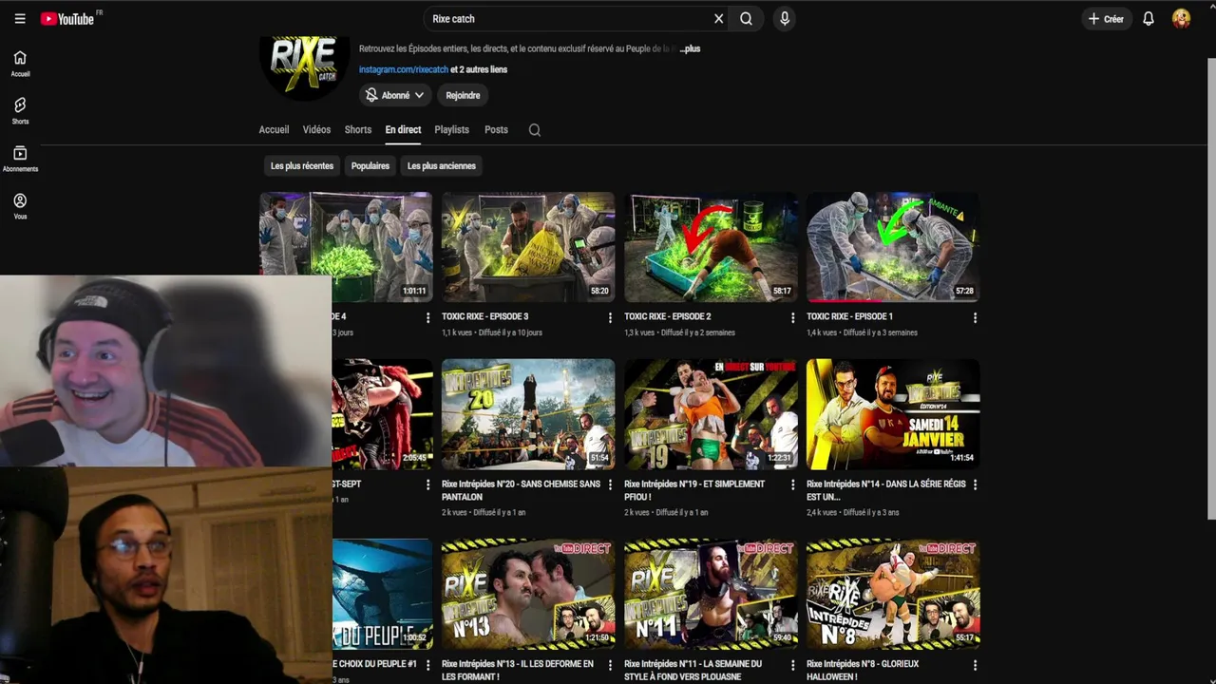Expand channel description with ...plus
Viewport: 1216px width, 684px height.
click(690, 48)
